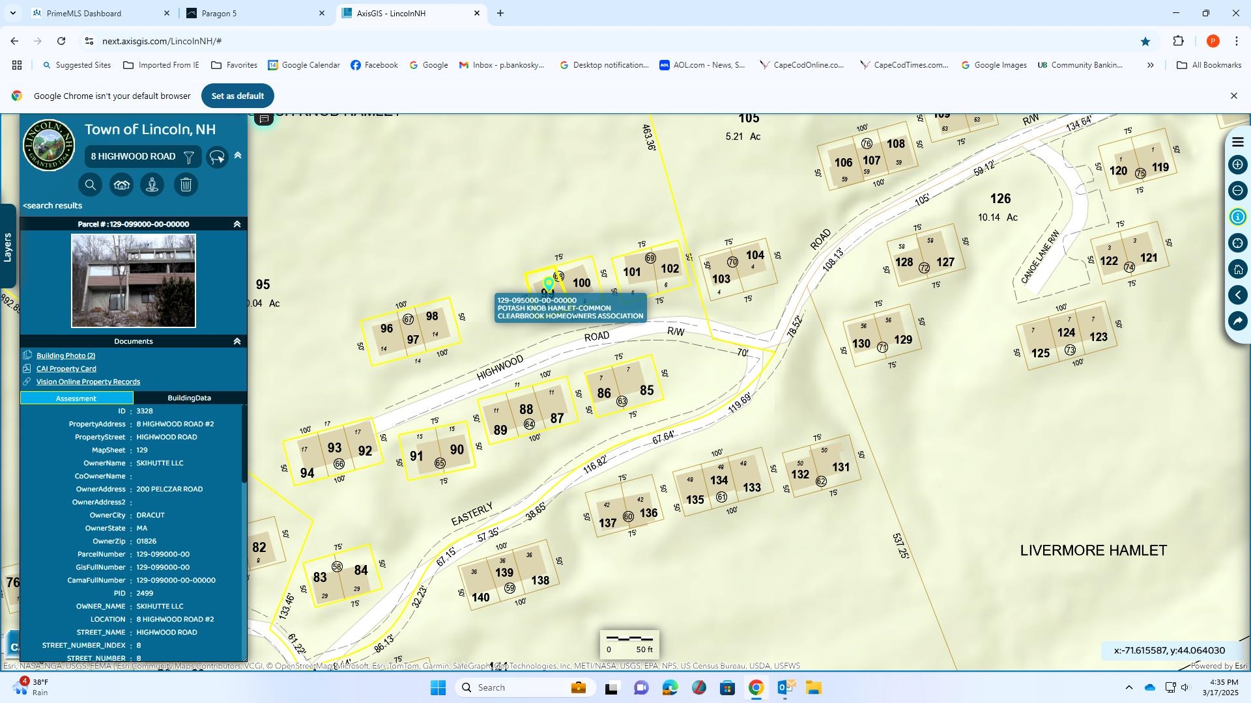
Task: Open search filter funnel icon
Action: [189, 157]
